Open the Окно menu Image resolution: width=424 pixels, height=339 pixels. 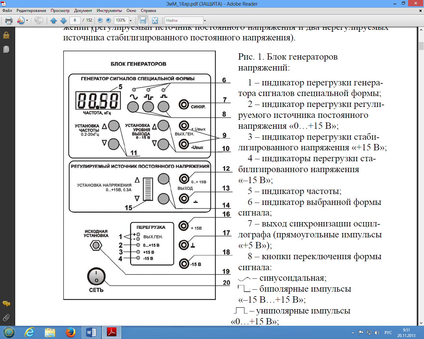click(131, 11)
